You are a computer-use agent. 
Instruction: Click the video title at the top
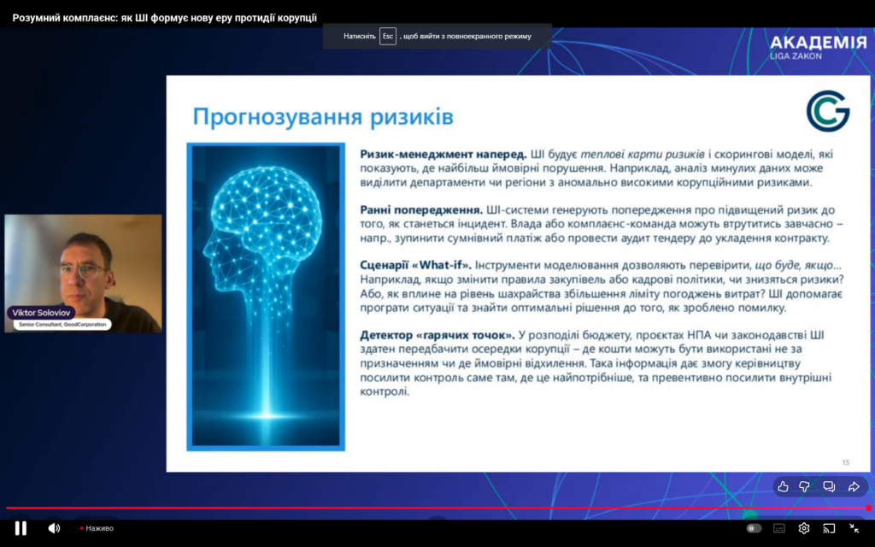(164, 17)
